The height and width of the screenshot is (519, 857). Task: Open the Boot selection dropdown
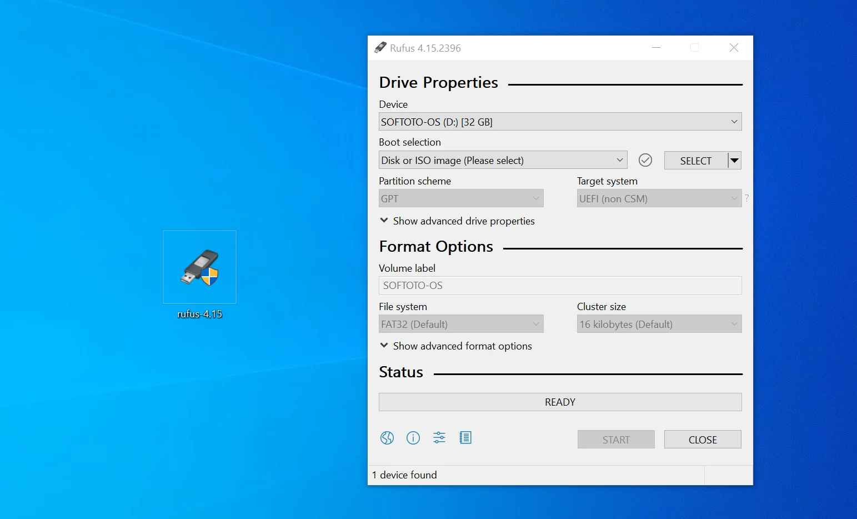click(x=503, y=160)
